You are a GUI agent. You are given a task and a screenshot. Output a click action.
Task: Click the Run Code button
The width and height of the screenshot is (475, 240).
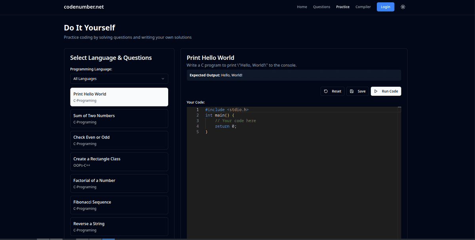pos(386,91)
